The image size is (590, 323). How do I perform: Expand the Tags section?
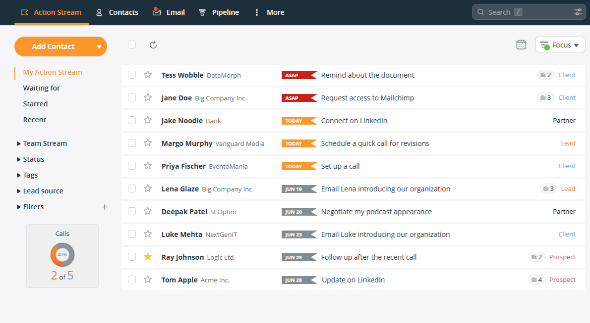27,175
